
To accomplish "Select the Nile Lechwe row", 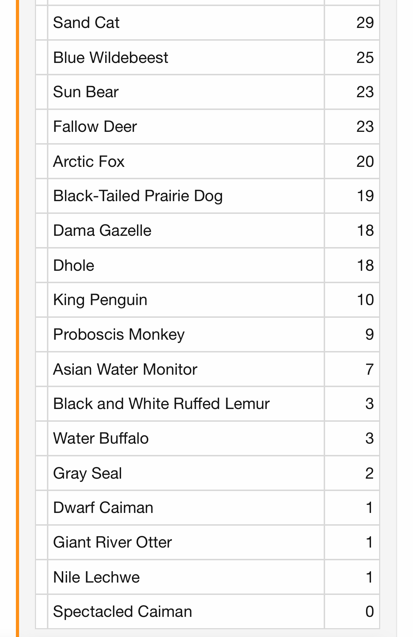I will point(208,577).
